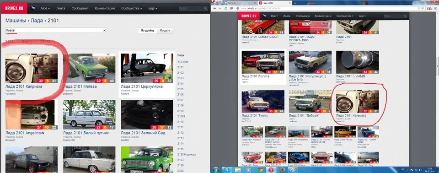Open Комментарии in the left page navigation

point(105,8)
